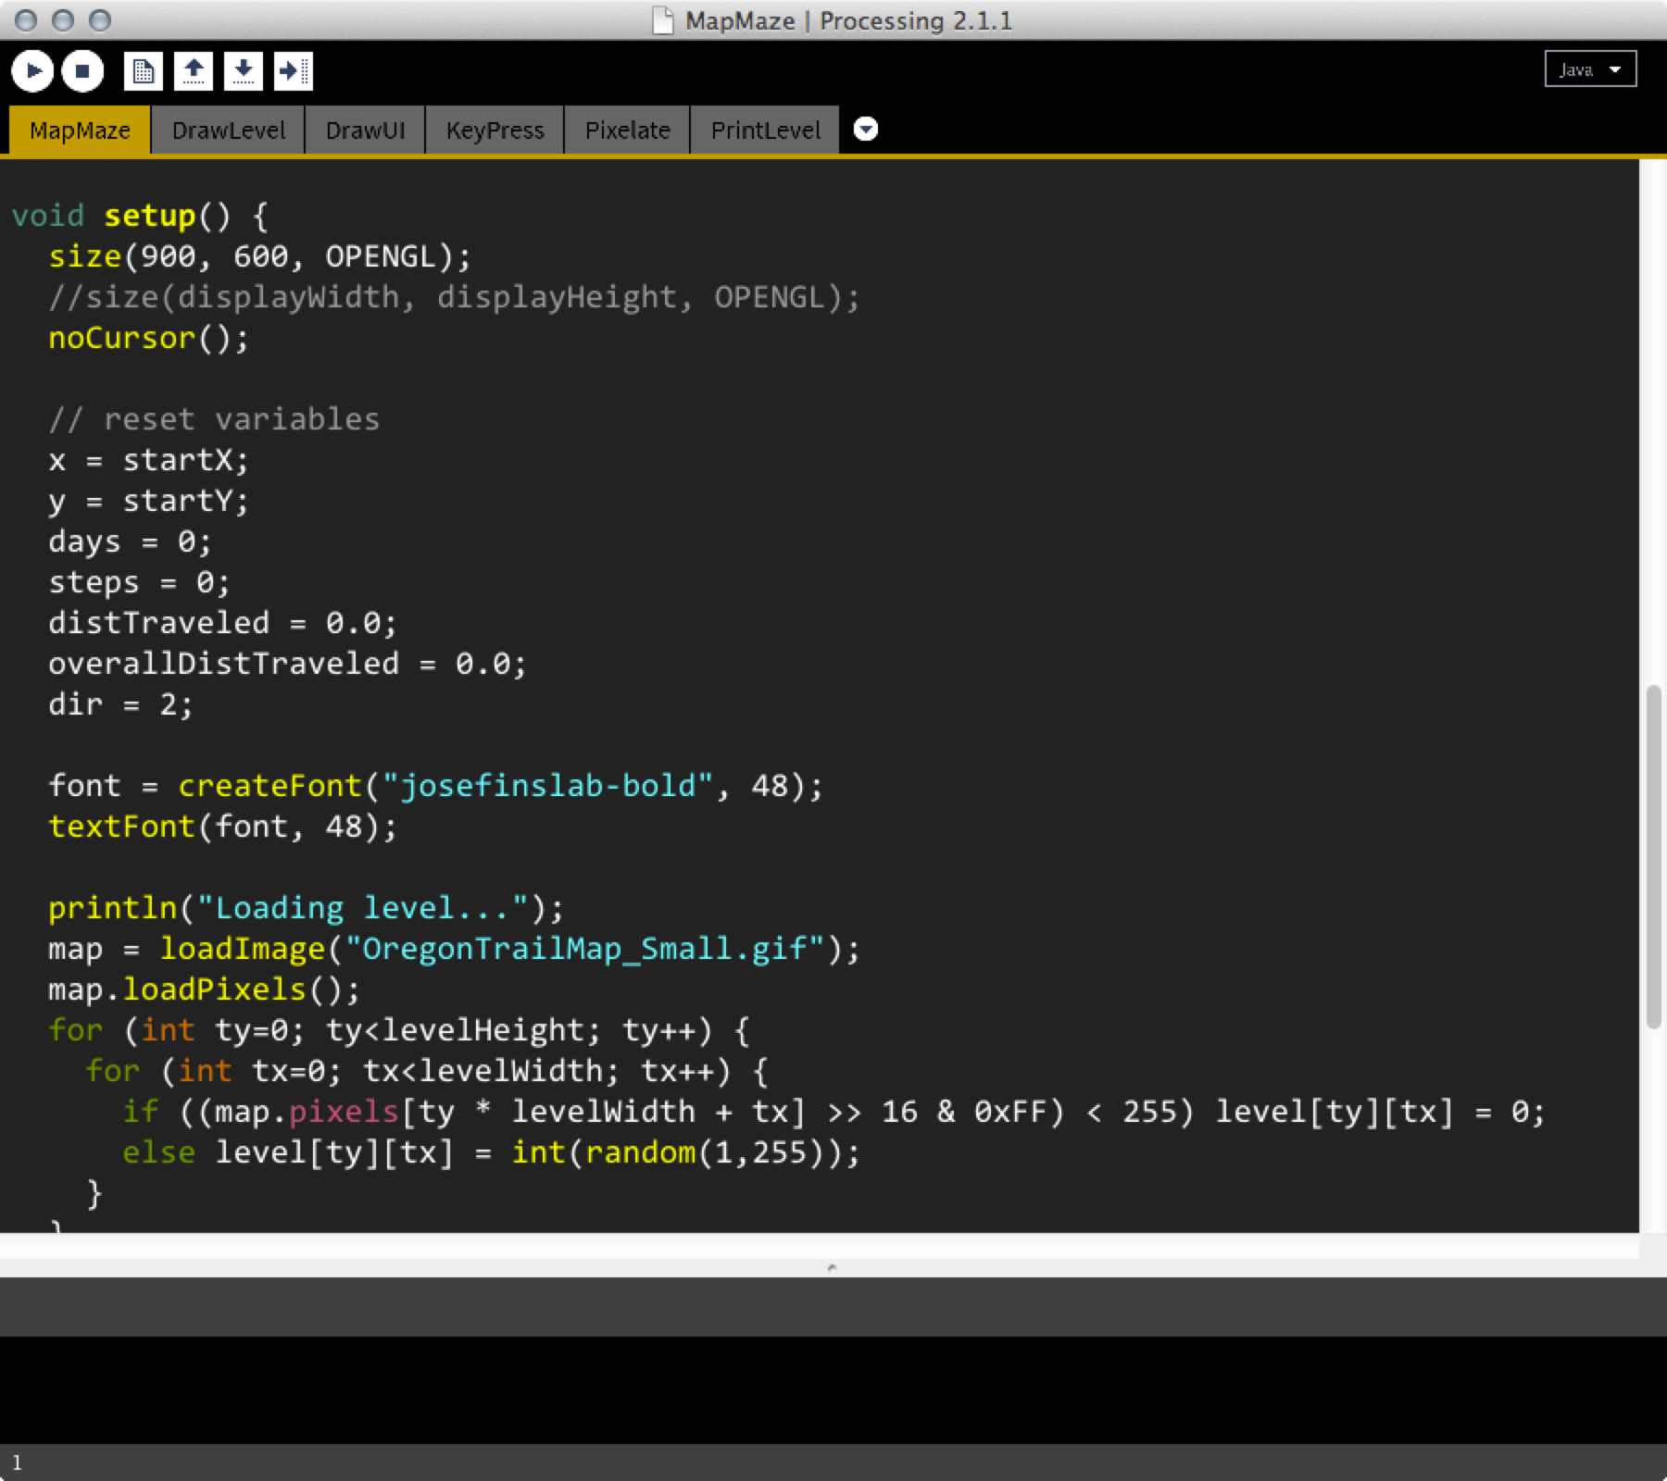Click the MapMaze | Processing 2.1.1 window title
Viewport: 1667px width, 1481px height.
848,20
